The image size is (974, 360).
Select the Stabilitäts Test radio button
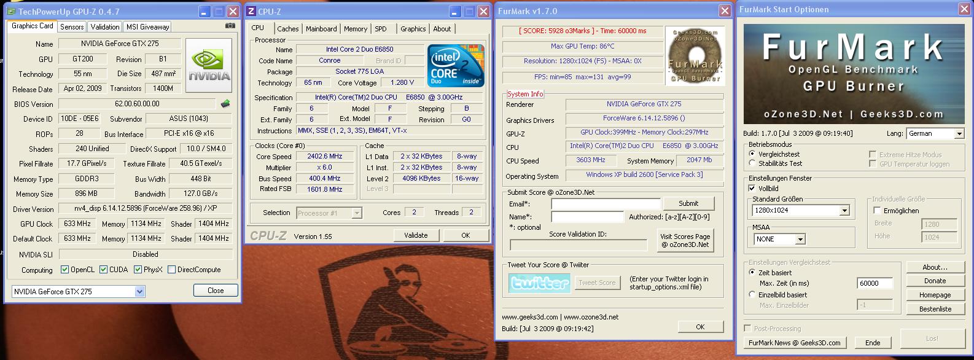click(752, 163)
